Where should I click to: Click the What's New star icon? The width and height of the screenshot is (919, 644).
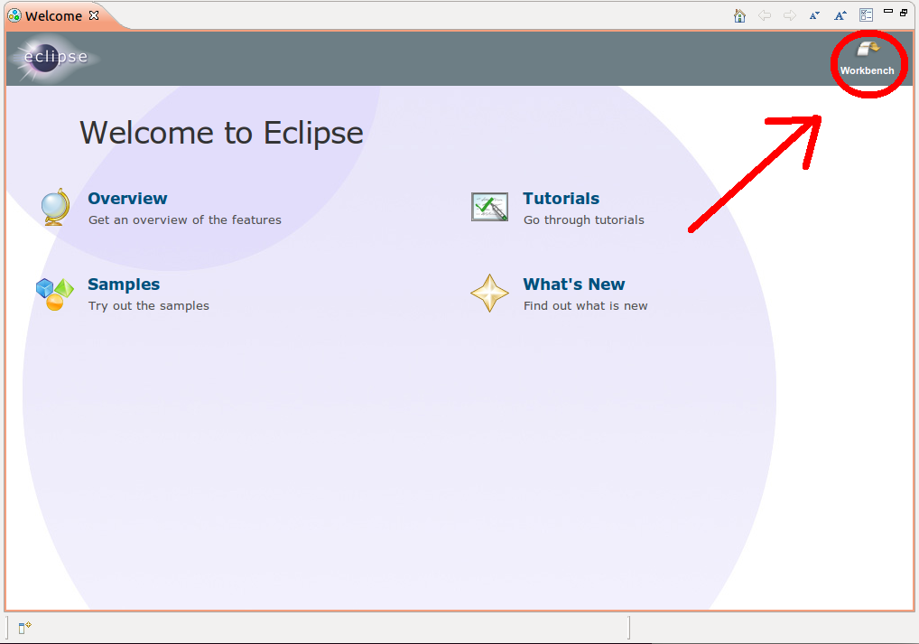pos(489,293)
